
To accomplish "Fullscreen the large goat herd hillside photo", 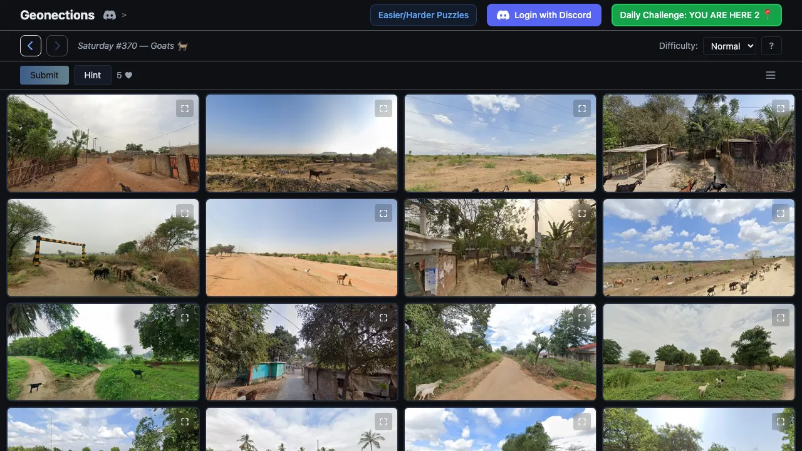I will [x=781, y=213].
